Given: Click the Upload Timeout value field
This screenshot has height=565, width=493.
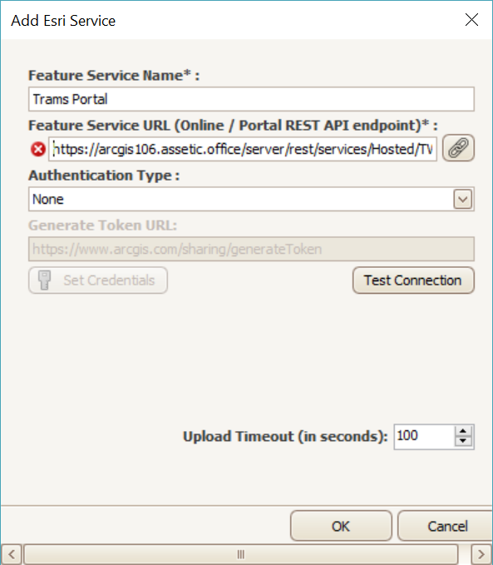Looking at the screenshot, I should coord(424,436).
